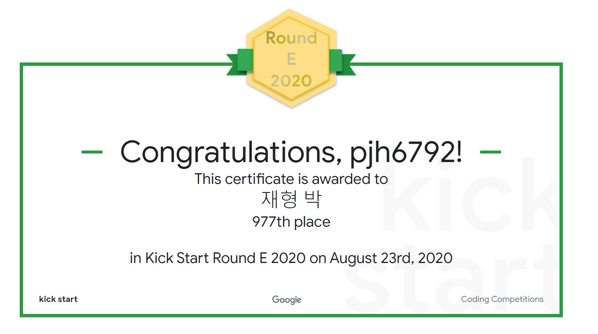
Task: Click "August 23rd, 2020" date text
Action: tap(391, 258)
